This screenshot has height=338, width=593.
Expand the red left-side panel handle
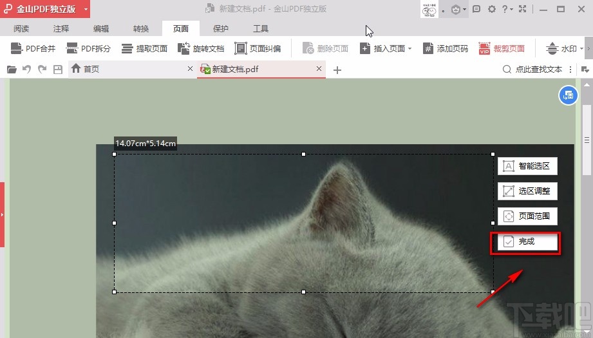pos(3,214)
